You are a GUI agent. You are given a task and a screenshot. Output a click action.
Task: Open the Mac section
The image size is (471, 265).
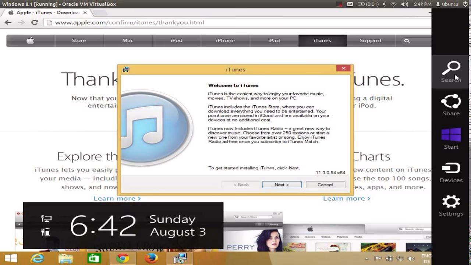point(128,40)
